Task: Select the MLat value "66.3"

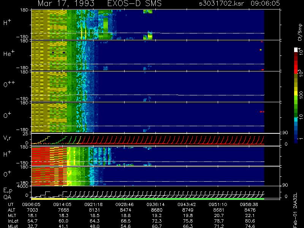Action: tap(188, 226)
